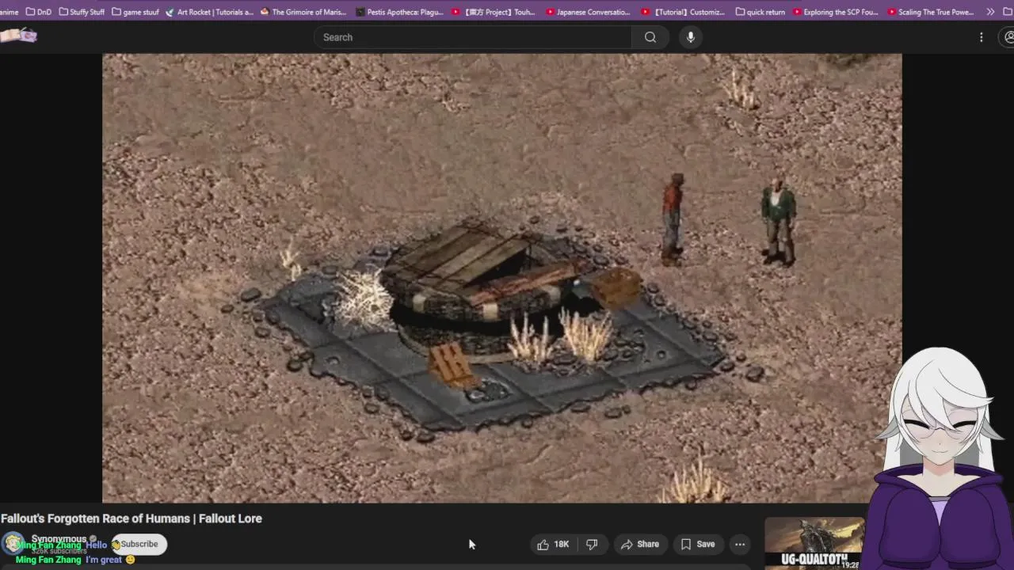Open the Touhou Project bookmark
1014x570 pixels.
[493, 12]
